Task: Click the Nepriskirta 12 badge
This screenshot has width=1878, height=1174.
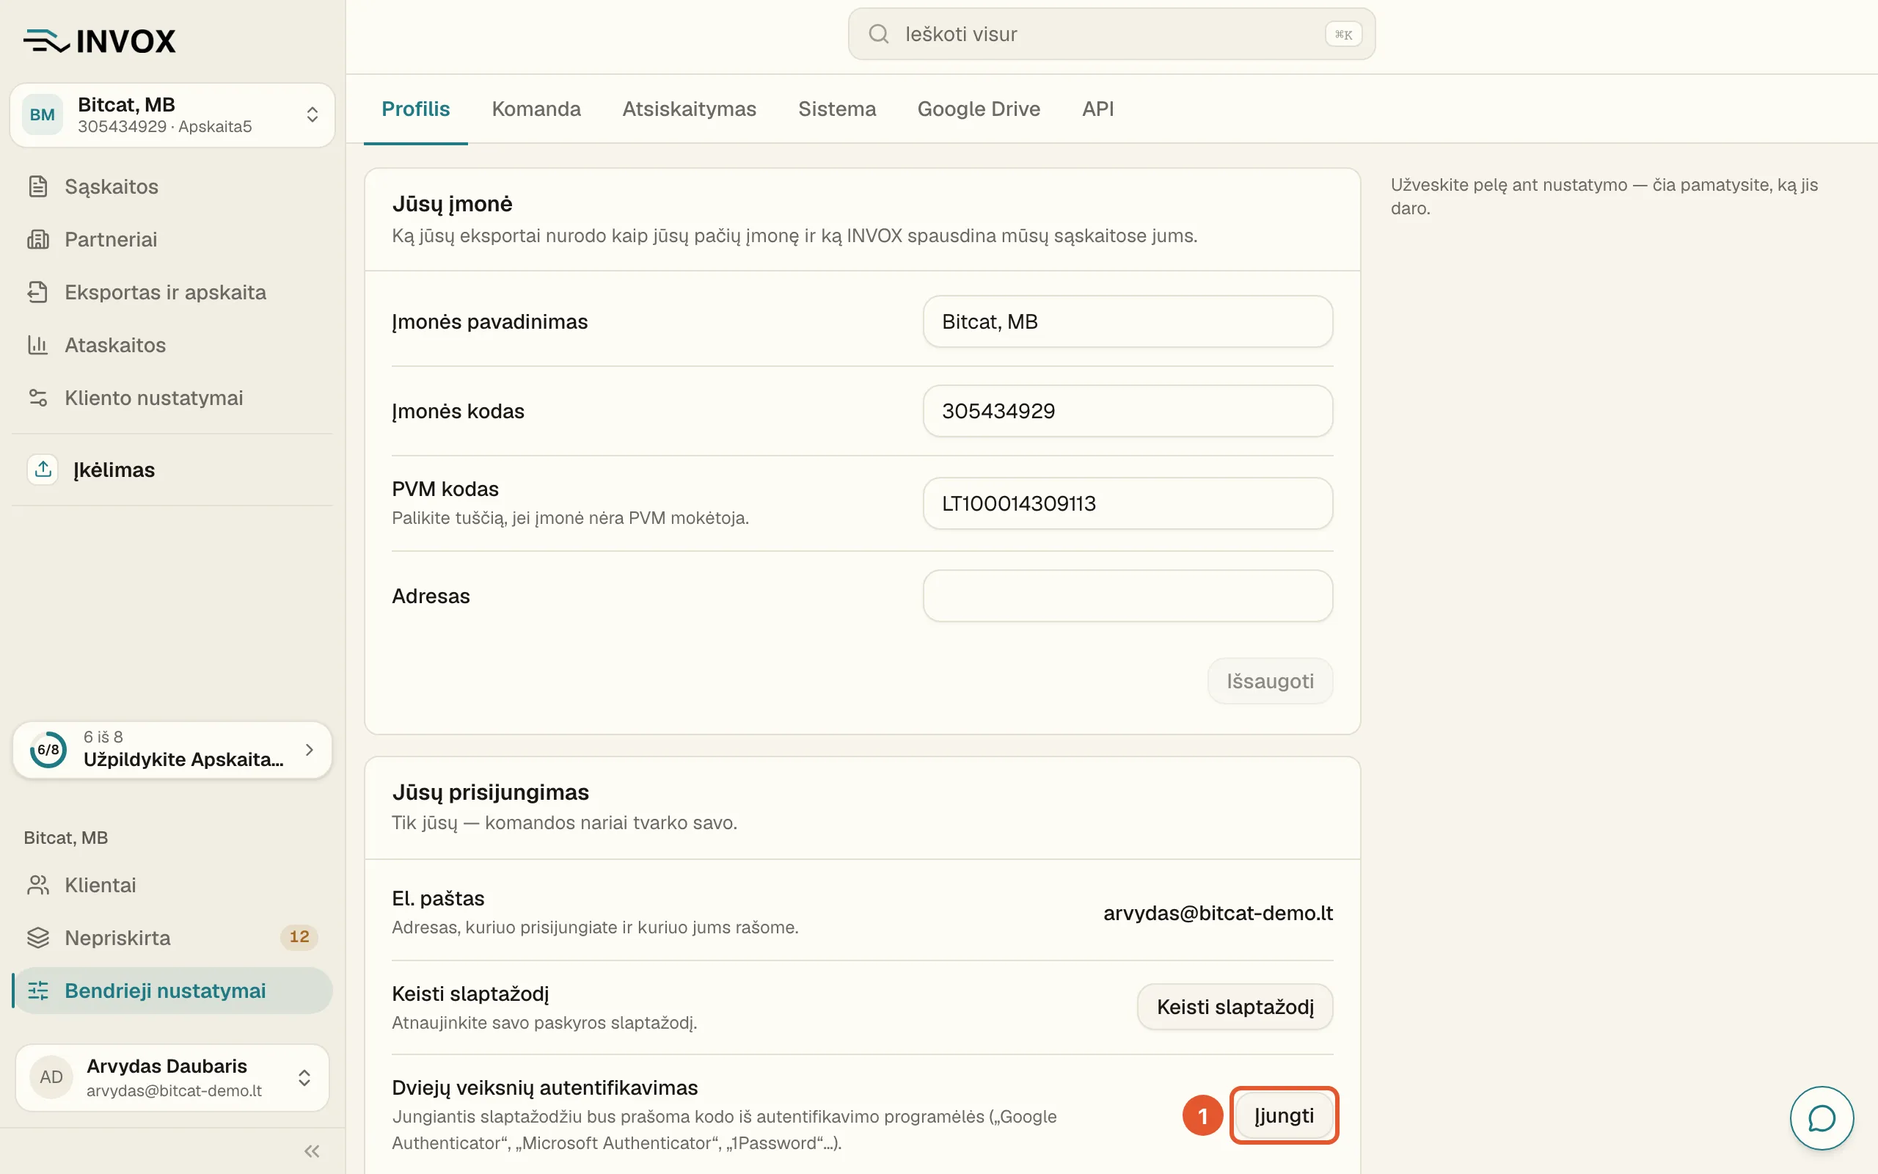Action: 299,937
